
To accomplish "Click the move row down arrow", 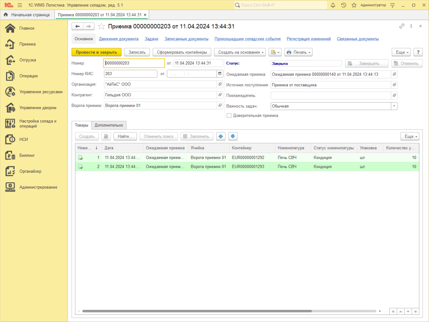I will [x=233, y=136].
